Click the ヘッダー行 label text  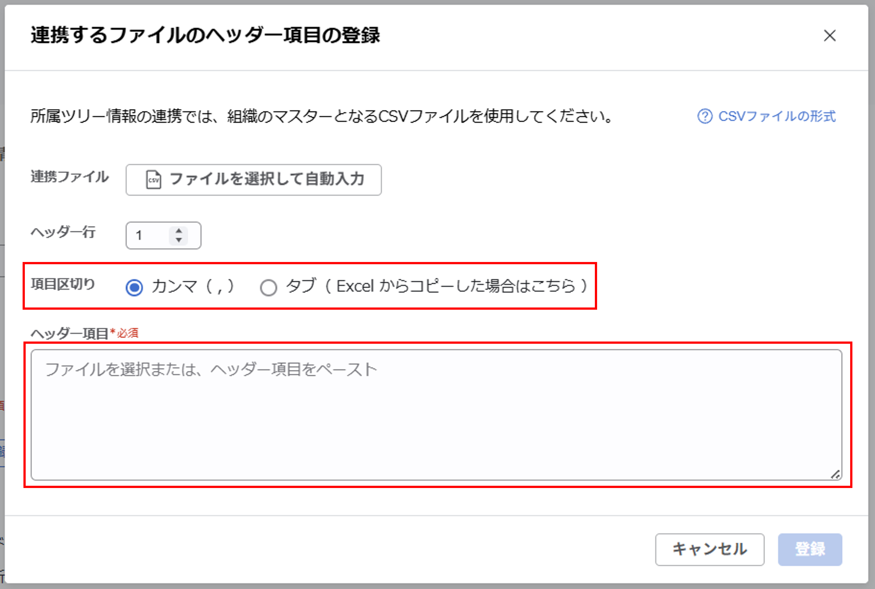[x=63, y=232]
